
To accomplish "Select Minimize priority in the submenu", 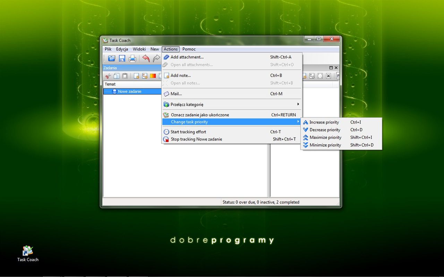I will [341, 145].
